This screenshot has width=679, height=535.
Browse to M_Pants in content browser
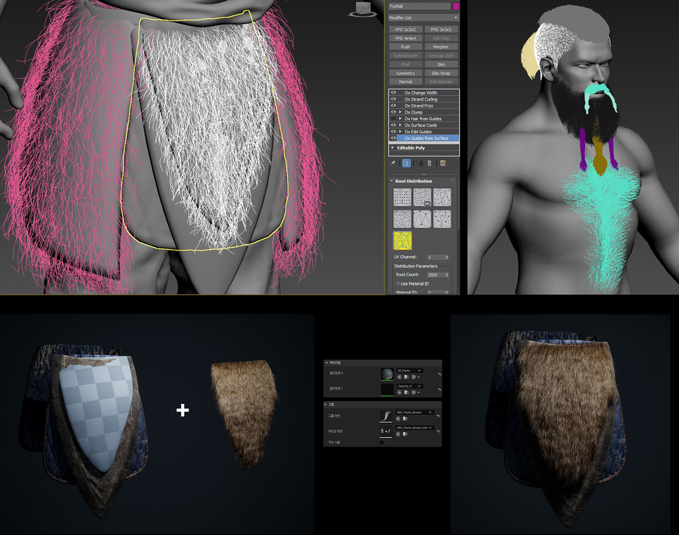[x=406, y=377]
